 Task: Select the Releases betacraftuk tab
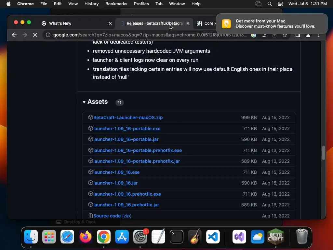(x=154, y=23)
